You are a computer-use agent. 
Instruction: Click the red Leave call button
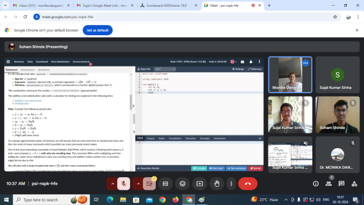(x=248, y=183)
